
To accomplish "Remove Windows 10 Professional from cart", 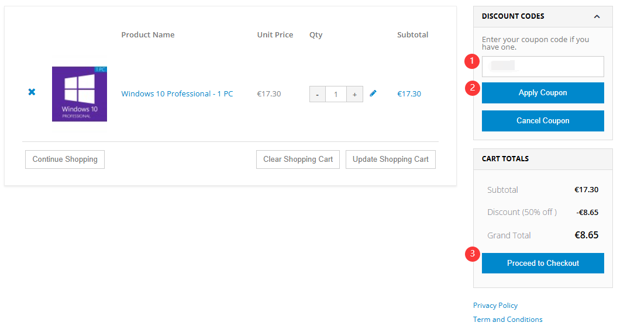I will pos(32,92).
